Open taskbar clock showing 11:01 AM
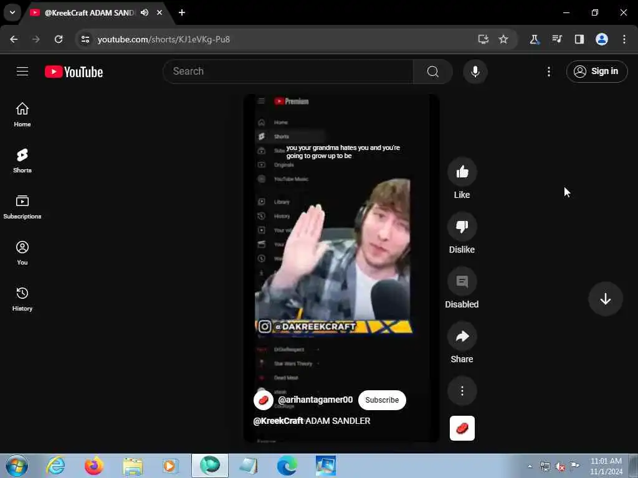 point(606,466)
